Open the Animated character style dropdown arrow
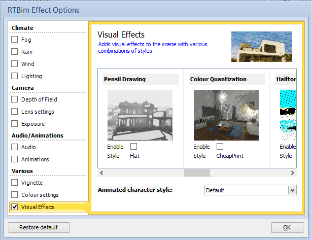This screenshot has height=240, width=312. 292,190
